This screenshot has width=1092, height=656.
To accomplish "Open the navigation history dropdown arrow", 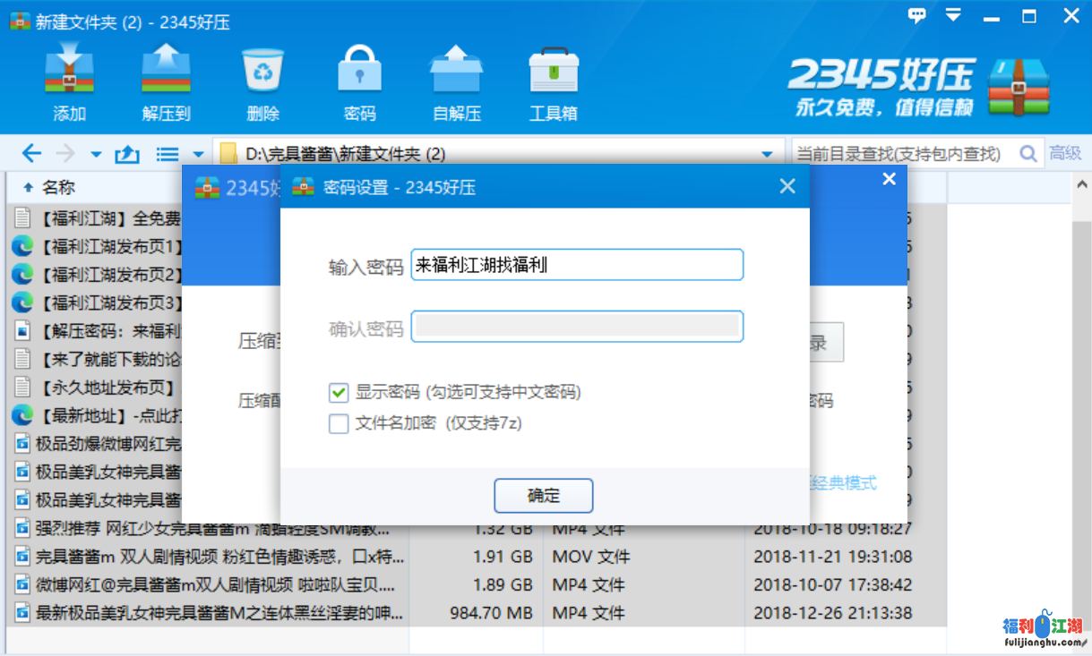I will pos(96,154).
